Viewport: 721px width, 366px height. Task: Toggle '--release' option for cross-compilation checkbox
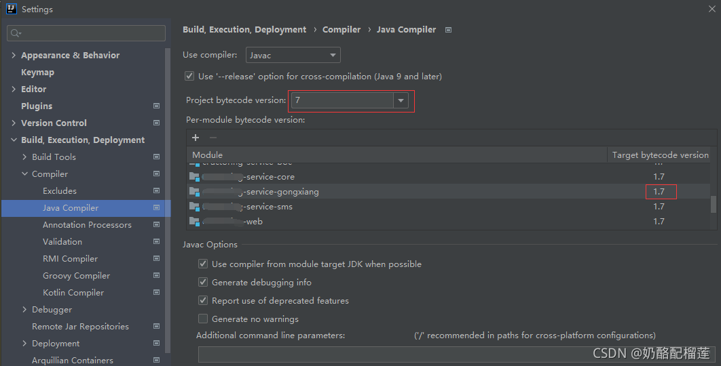[x=189, y=76]
